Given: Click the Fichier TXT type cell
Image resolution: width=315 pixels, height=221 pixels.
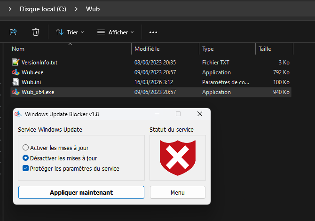Looking at the screenshot, I should tap(215, 63).
